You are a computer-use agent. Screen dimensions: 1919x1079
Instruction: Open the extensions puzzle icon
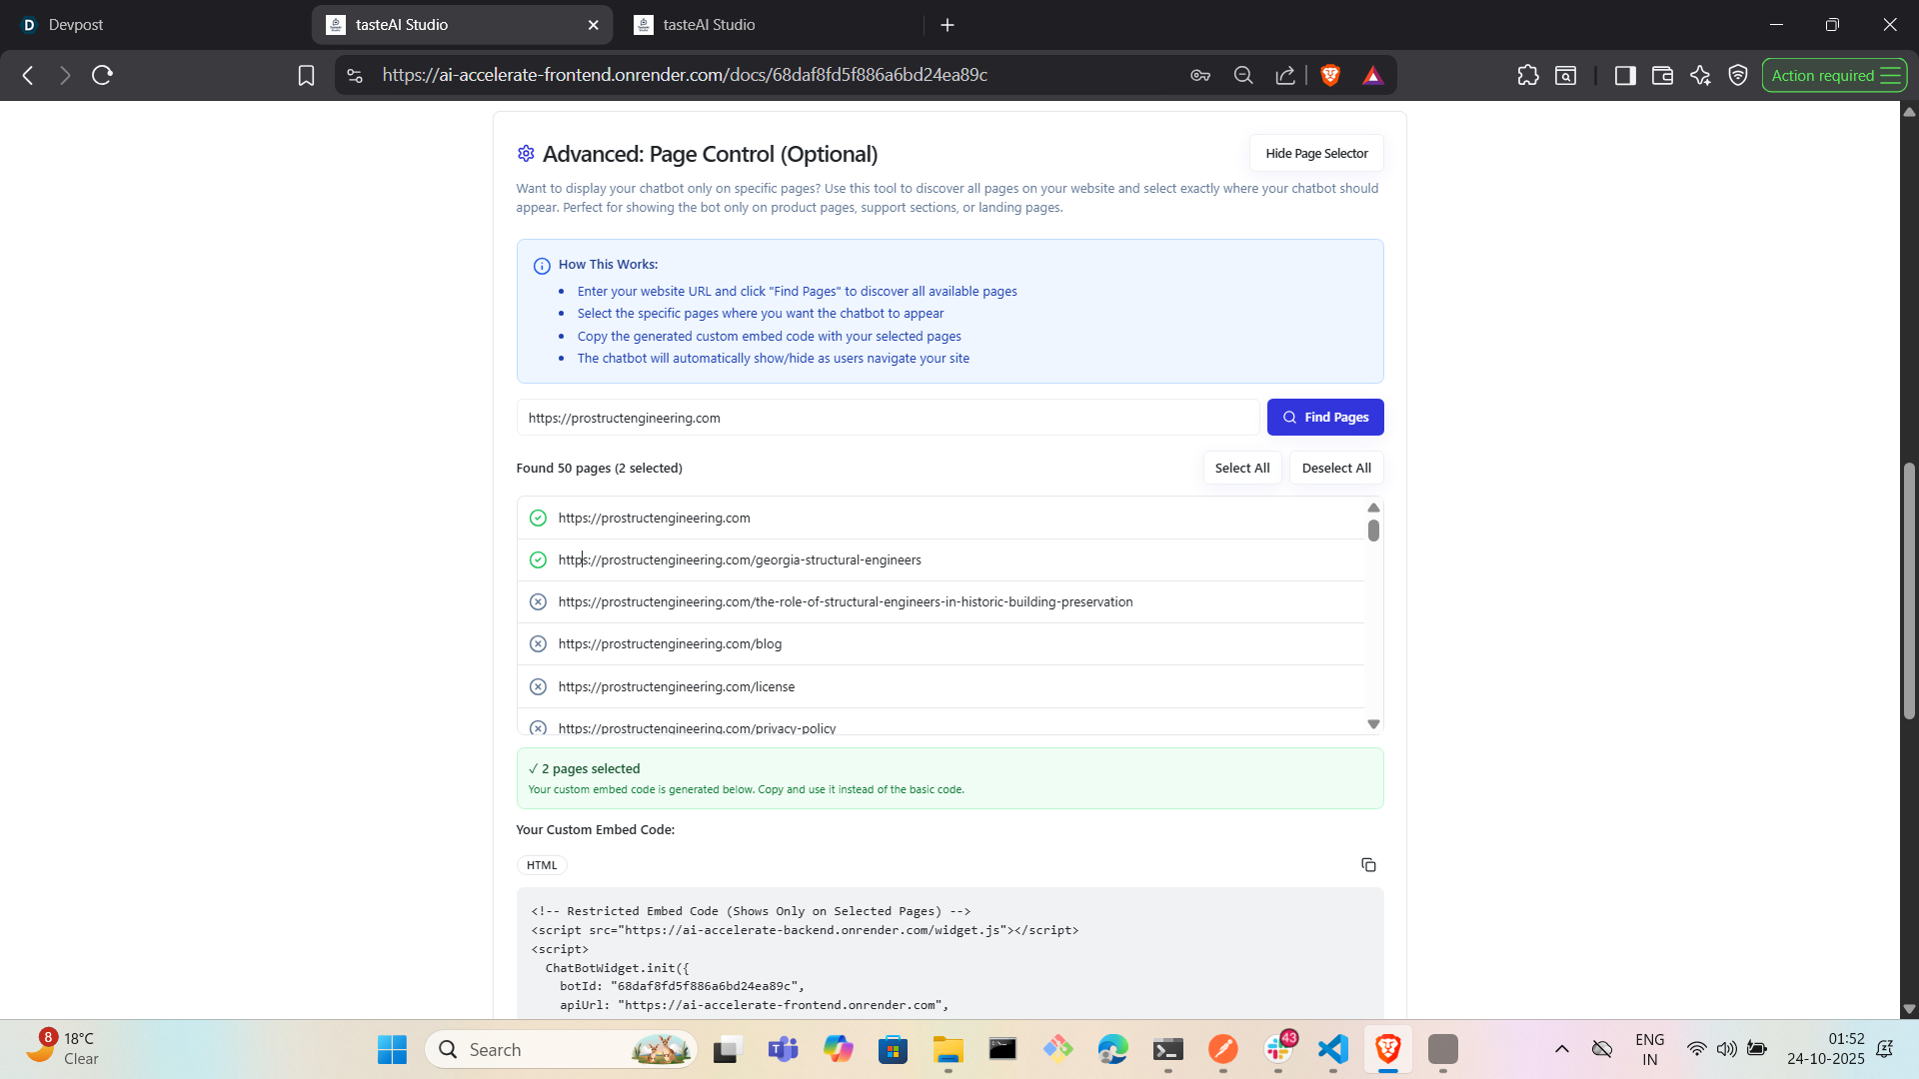[1527, 75]
